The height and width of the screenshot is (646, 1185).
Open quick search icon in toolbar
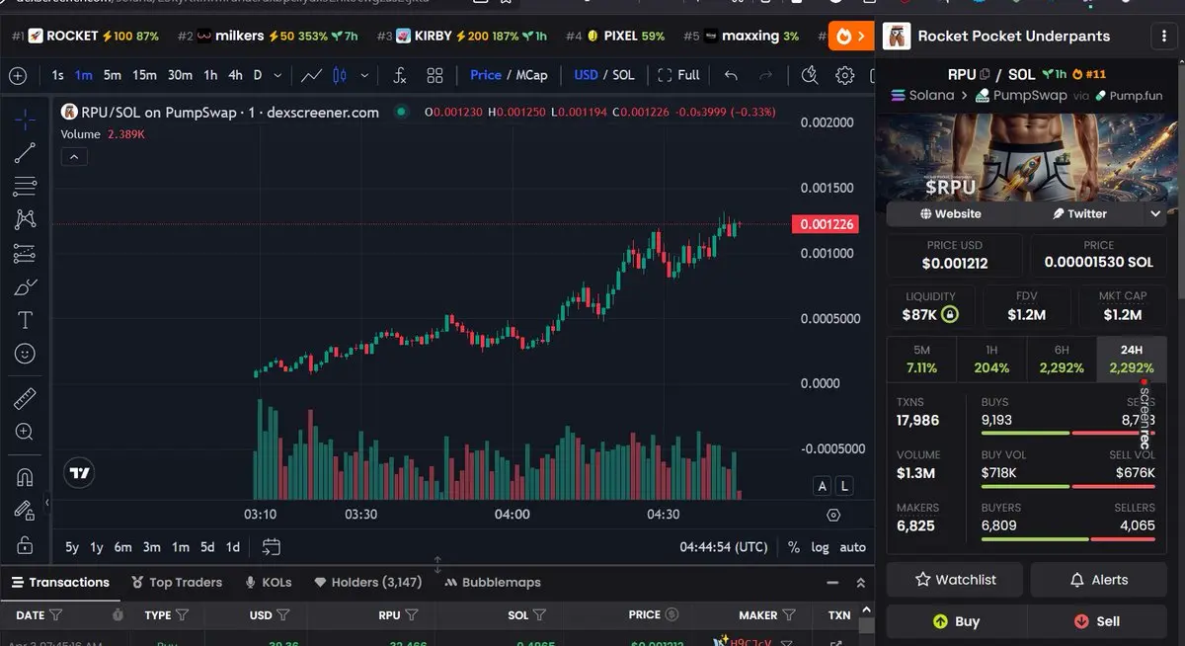[x=810, y=75]
